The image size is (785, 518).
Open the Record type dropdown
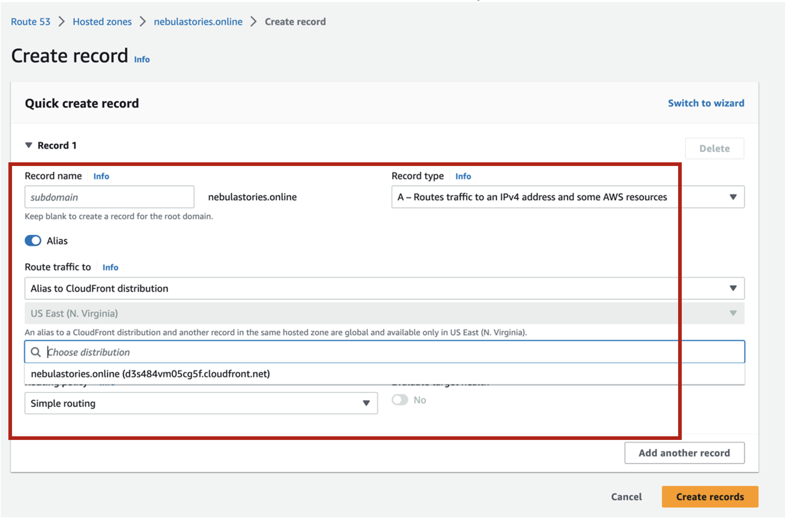pos(568,197)
